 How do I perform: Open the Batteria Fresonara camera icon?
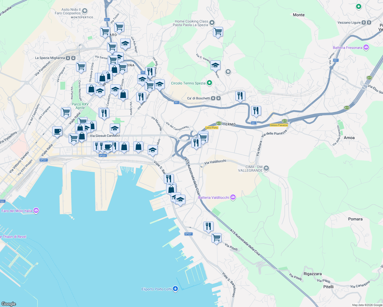366,47
